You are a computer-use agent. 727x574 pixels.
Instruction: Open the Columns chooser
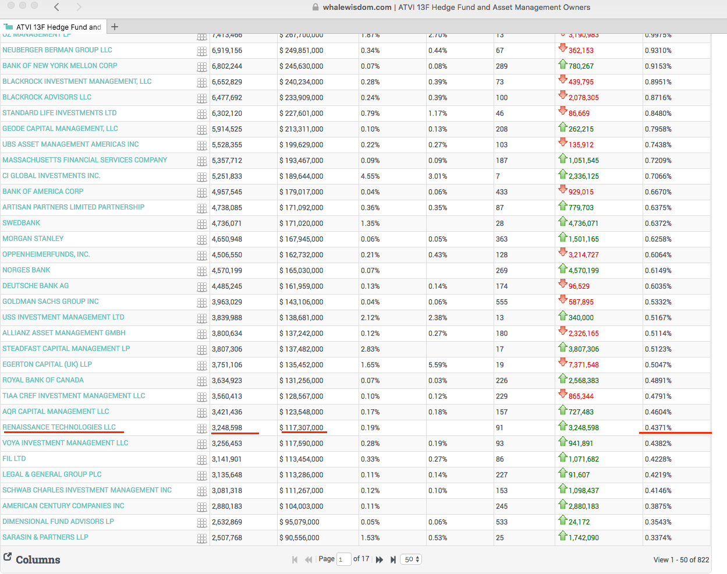pyautogui.click(x=31, y=559)
